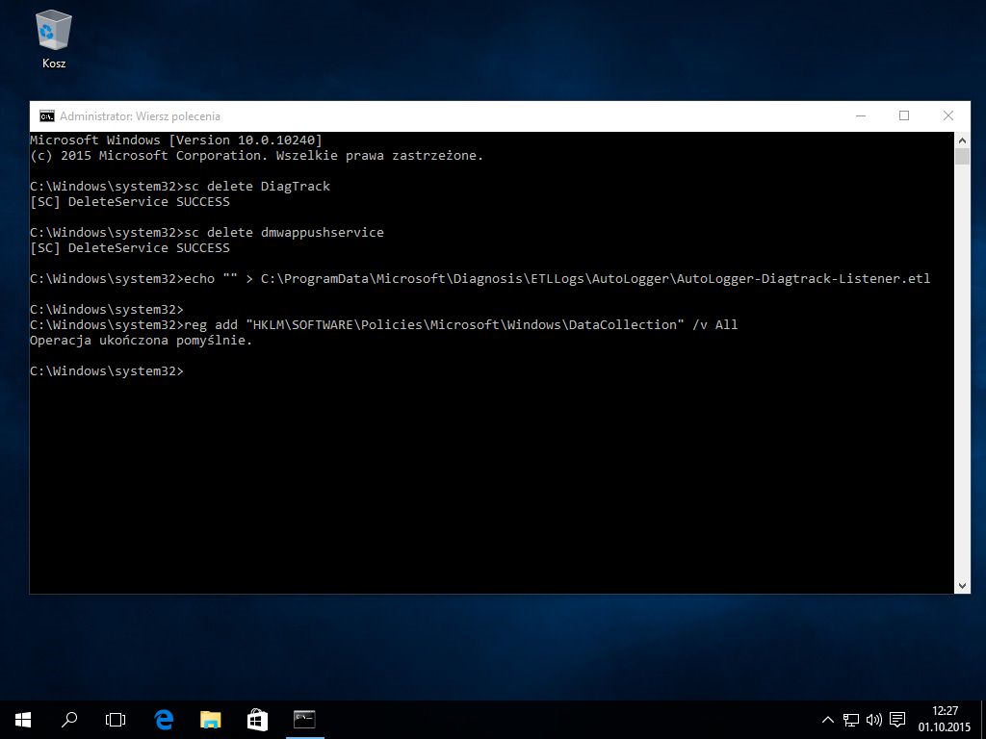Open the volume speaker tray icon

(x=874, y=720)
